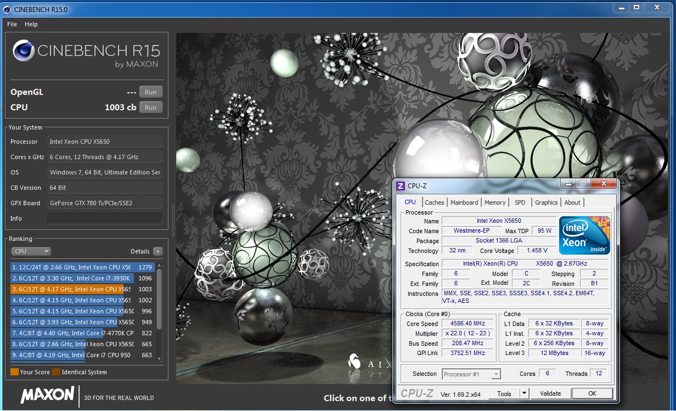Image resolution: width=676 pixels, height=411 pixels.
Task: Click the Info text field
Action: point(104,218)
